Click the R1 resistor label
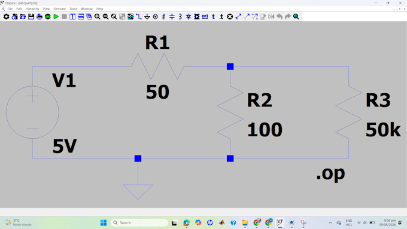 tap(157, 43)
